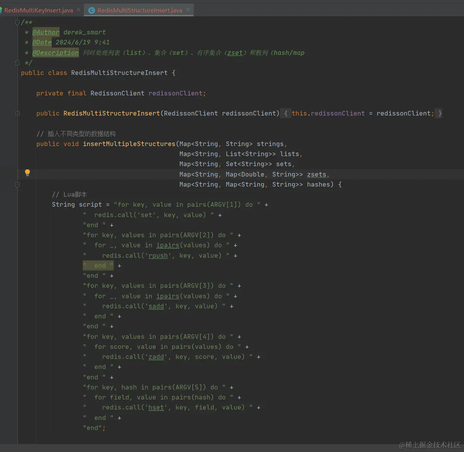The height and width of the screenshot is (452, 464).
Task: Click the underlined hset command
Action: 156,407
